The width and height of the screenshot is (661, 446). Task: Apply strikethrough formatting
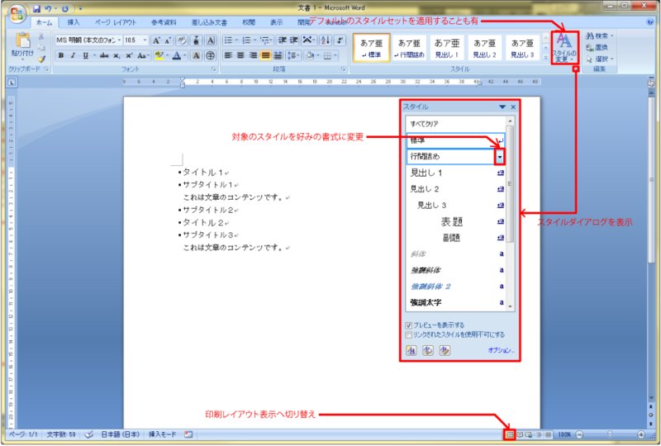click(105, 55)
